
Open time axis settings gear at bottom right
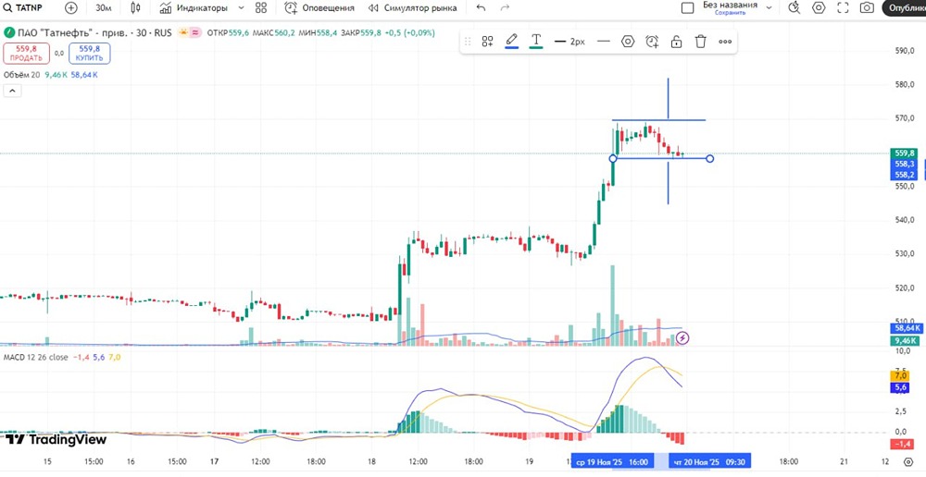(x=907, y=462)
